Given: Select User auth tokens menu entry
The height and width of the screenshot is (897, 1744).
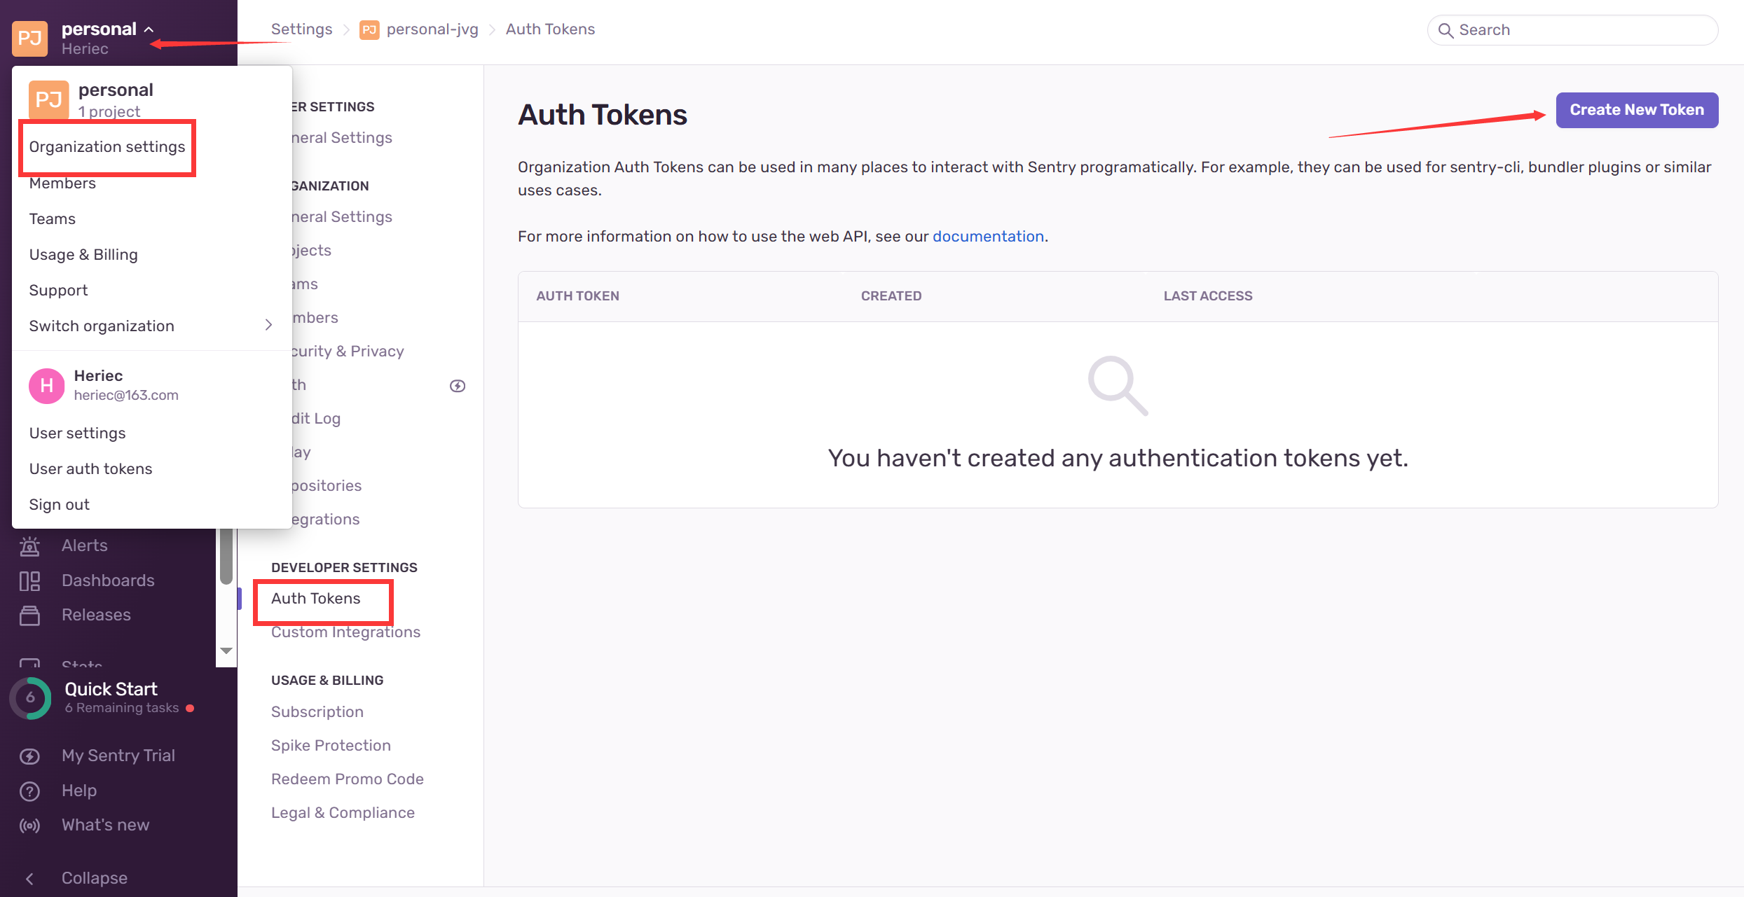Looking at the screenshot, I should [90, 468].
